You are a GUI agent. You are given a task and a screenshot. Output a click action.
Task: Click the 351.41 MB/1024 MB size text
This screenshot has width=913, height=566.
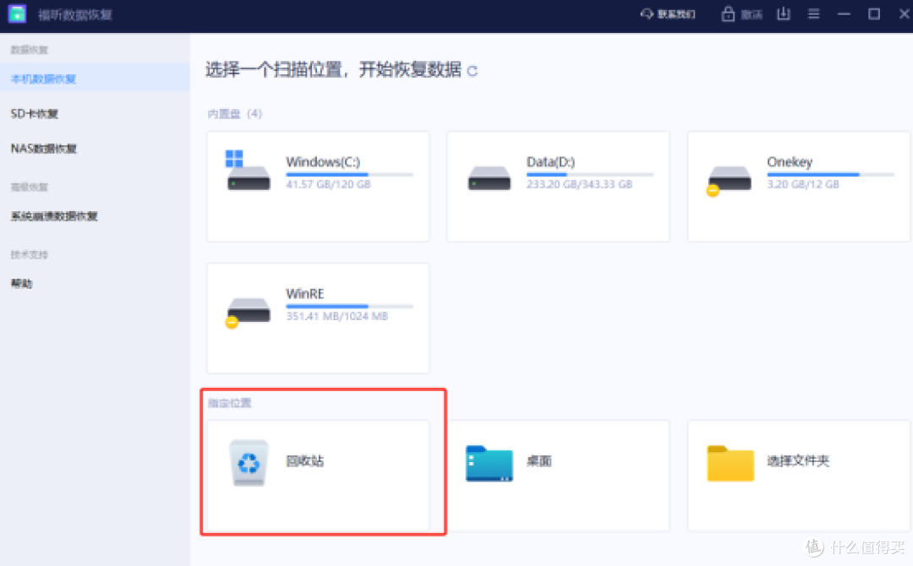tap(337, 316)
